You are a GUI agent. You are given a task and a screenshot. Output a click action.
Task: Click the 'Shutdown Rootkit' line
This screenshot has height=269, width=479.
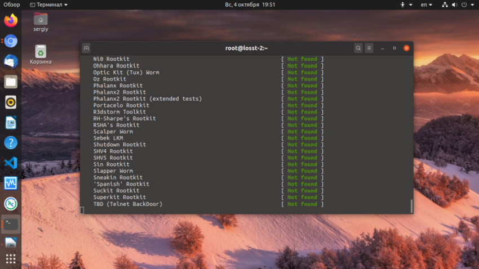pyautogui.click(x=119, y=145)
